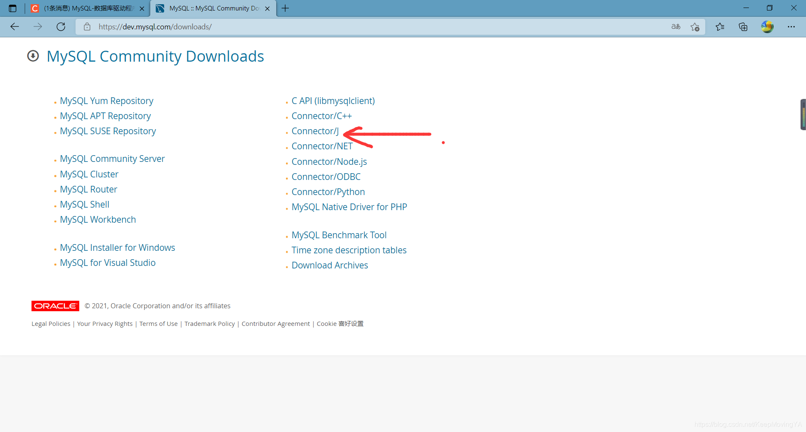
Task: Open Terms of Use footer link
Action: click(159, 324)
